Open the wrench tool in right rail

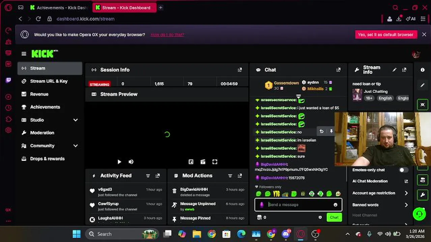(x=423, y=195)
